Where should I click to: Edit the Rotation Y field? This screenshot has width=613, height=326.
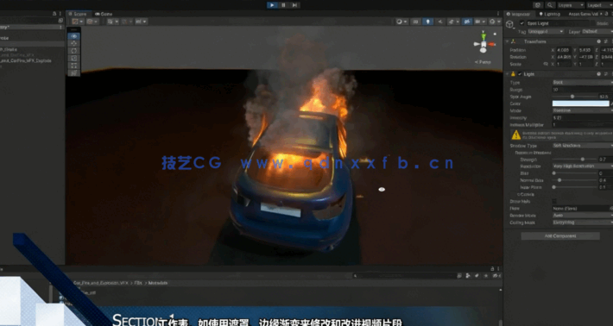point(585,57)
